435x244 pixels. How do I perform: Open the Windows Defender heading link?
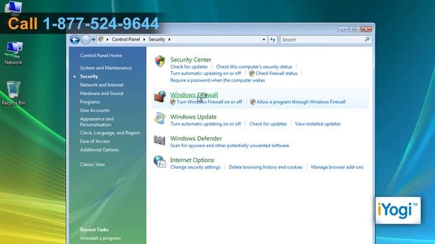pyautogui.click(x=196, y=138)
